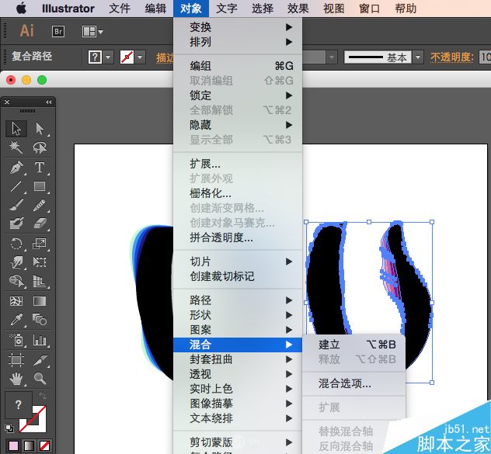The image size is (491, 454).
Task: Choose the Magic Wand tool
Action: (x=16, y=147)
